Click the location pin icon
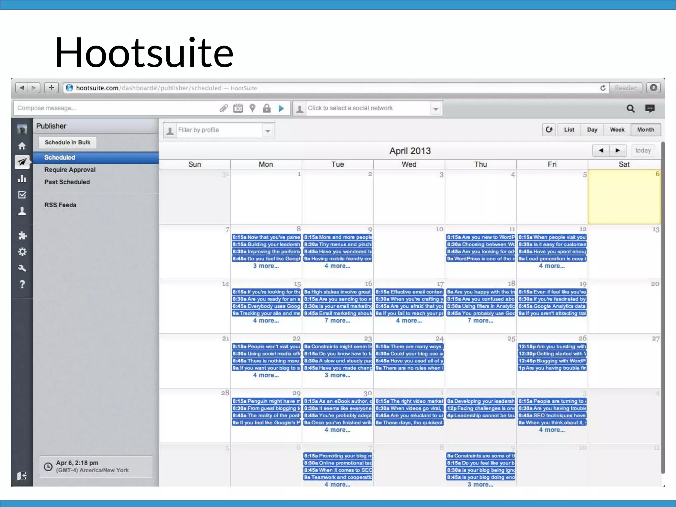Viewport: 676px width, 507px height. (253, 108)
